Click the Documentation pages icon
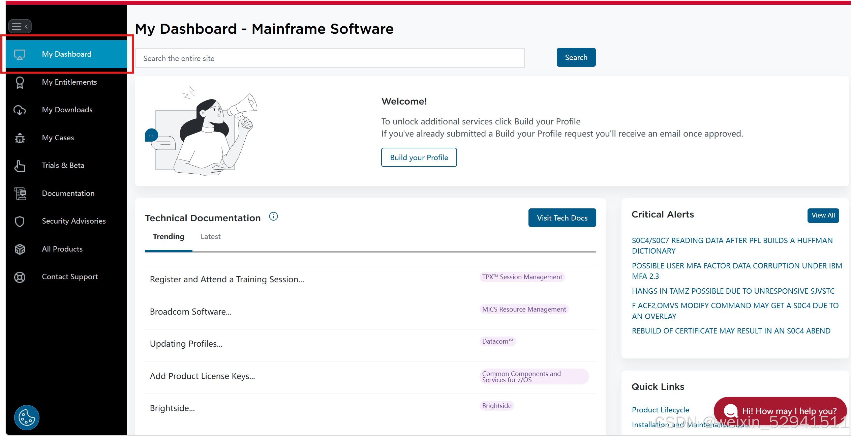The width and height of the screenshot is (851, 436). coord(20,194)
